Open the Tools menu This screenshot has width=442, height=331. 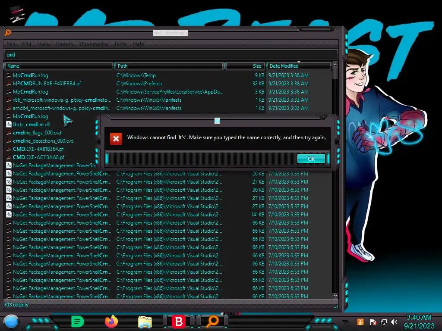[x=120, y=44]
